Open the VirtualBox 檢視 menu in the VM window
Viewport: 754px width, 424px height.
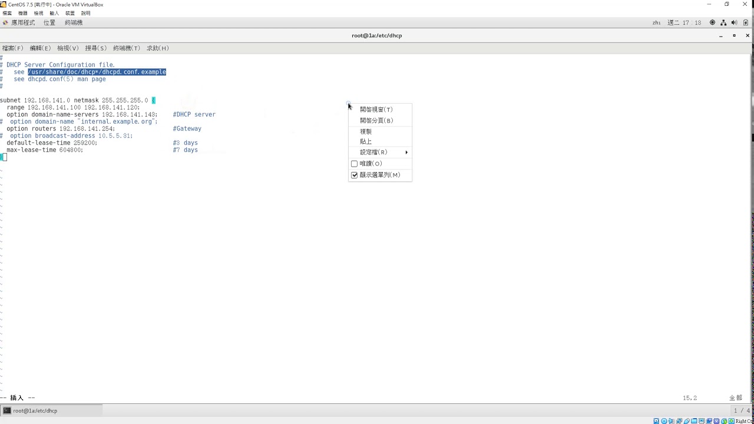coord(38,13)
